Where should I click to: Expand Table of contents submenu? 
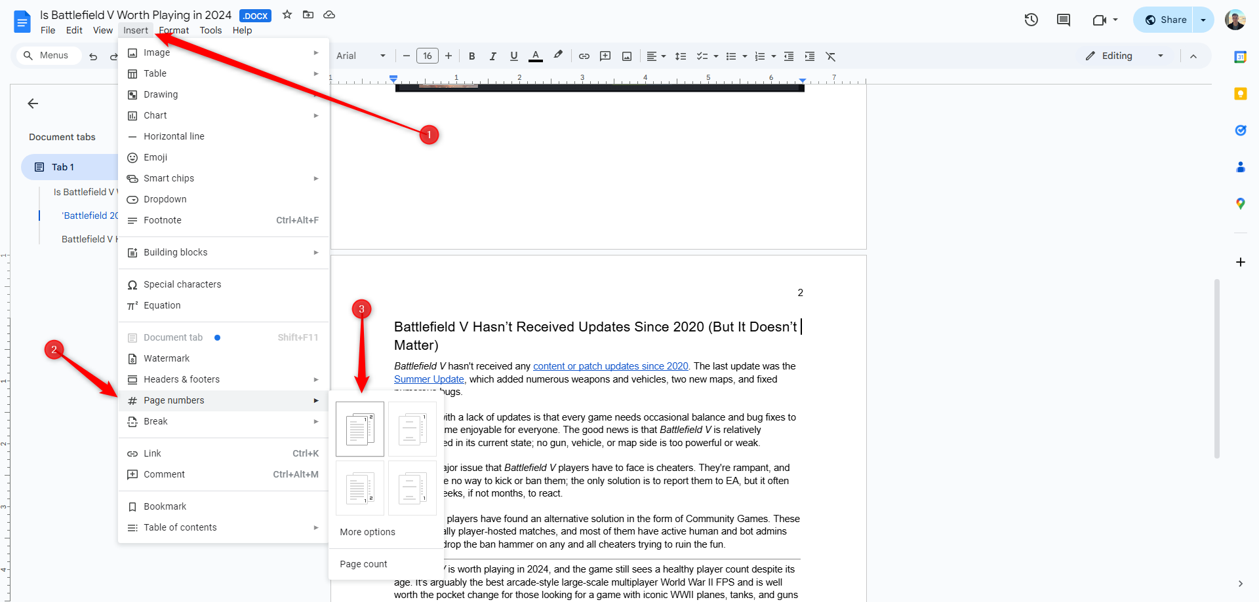pyautogui.click(x=224, y=527)
